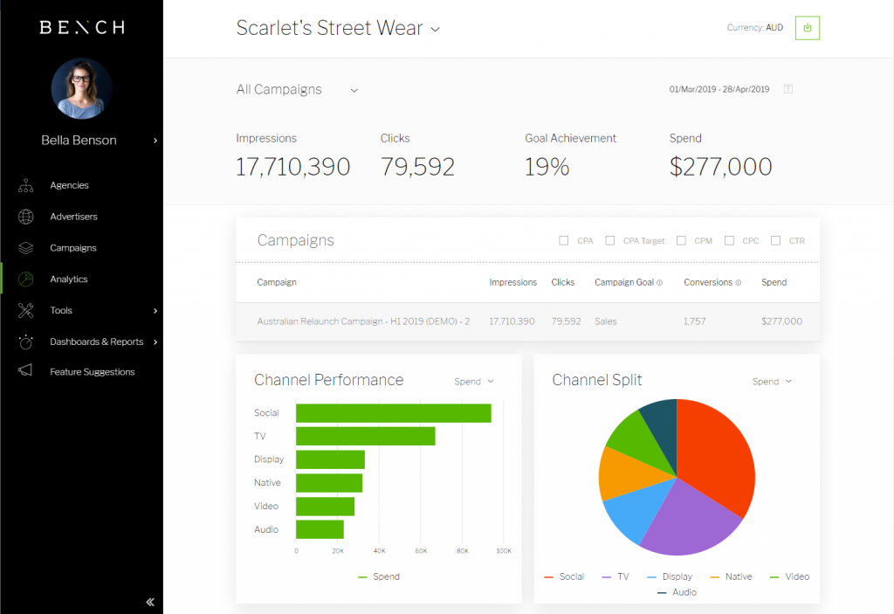
Task: Click the Social legend in Channel Split
Action: 564,577
